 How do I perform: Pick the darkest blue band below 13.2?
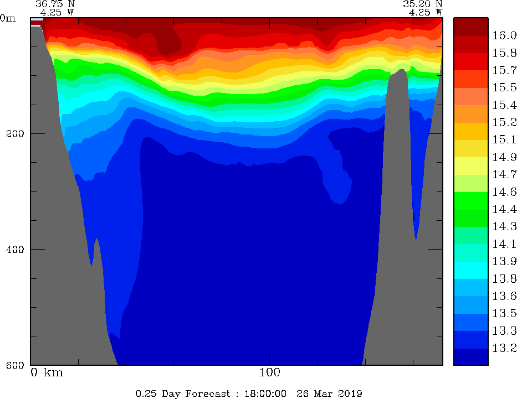coord(471,357)
